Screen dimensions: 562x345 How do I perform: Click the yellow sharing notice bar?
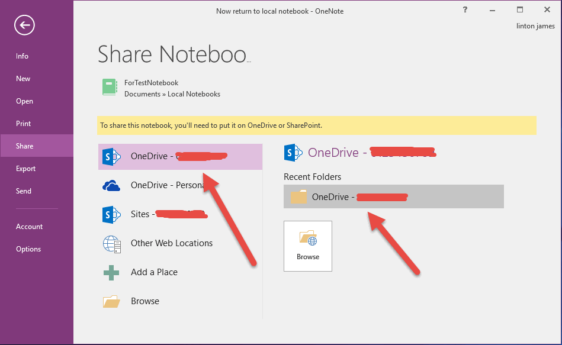click(x=317, y=125)
